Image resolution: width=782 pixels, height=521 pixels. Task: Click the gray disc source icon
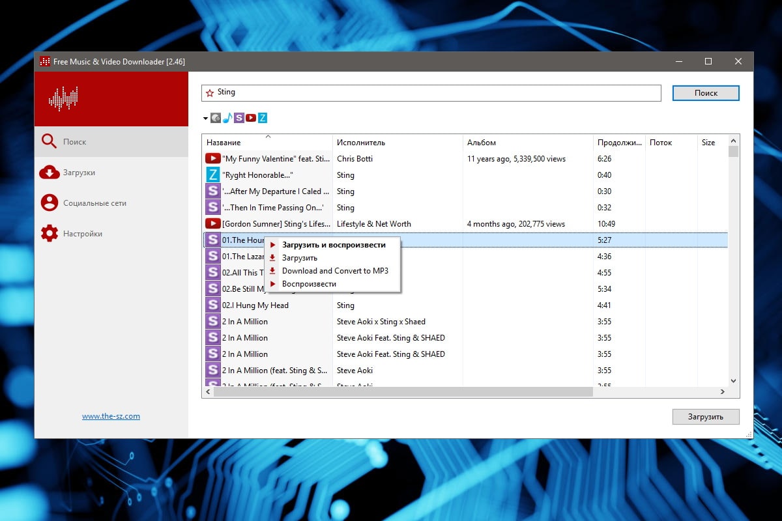tap(216, 118)
